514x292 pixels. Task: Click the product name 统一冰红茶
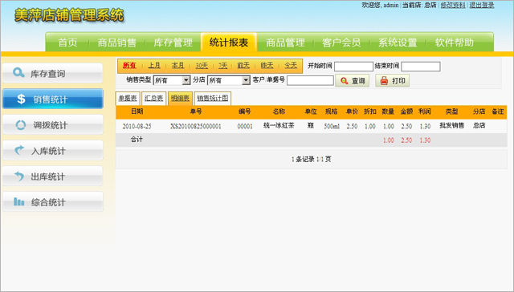pos(279,125)
